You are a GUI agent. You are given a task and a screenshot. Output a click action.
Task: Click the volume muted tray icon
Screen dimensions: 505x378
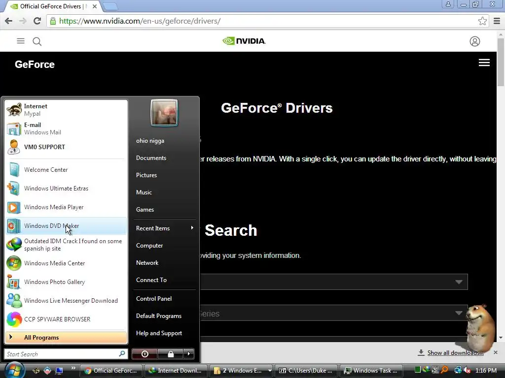point(467,370)
